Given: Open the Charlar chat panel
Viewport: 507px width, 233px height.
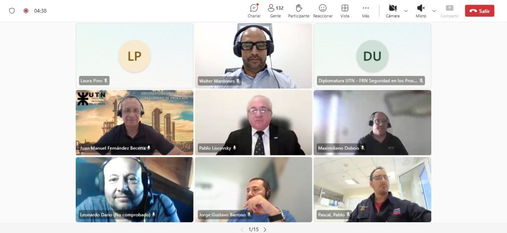Looking at the screenshot, I should tap(254, 11).
